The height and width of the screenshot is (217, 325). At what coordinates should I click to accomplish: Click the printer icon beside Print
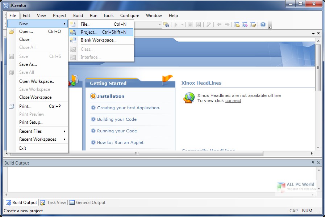pyautogui.click(x=12, y=106)
